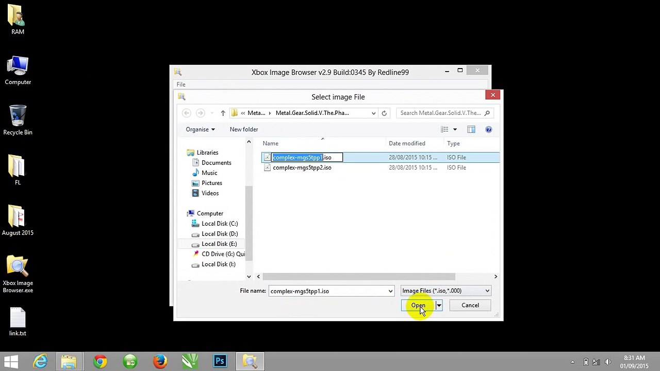Open File menu in Xbox Image Browser
This screenshot has height=371, width=660.
(x=181, y=85)
